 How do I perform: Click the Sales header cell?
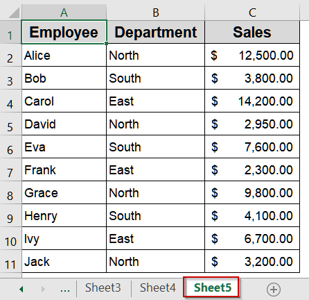[252, 32]
